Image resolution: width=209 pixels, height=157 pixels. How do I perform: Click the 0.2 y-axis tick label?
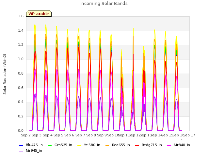(x=21, y=116)
